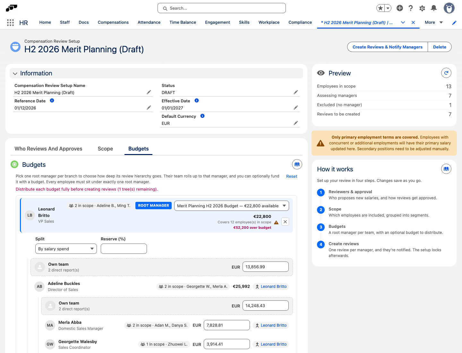Screen dimensions: 462x353
Task: Open the Attendance nav item
Action: 149,22
